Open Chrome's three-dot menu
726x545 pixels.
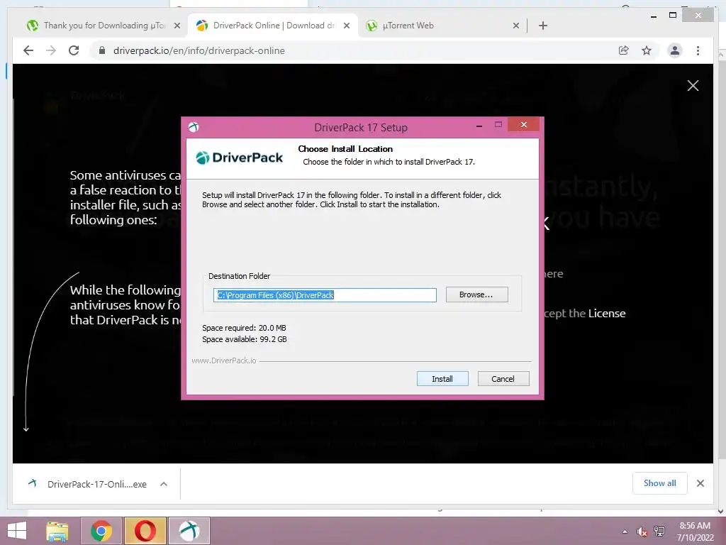698,50
